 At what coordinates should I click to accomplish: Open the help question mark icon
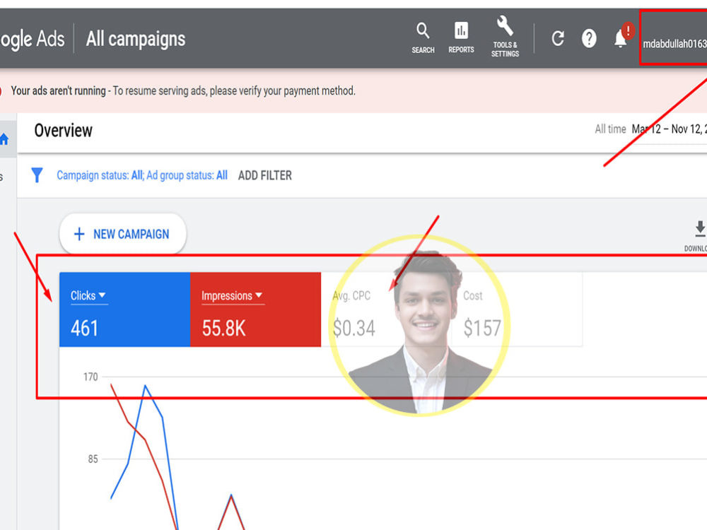point(589,39)
